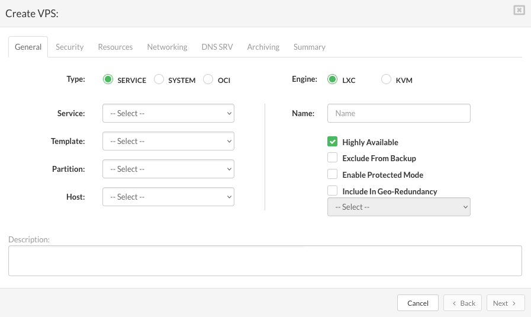531x317 pixels.
Task: Switch to the Security tab
Action: pyautogui.click(x=69, y=47)
